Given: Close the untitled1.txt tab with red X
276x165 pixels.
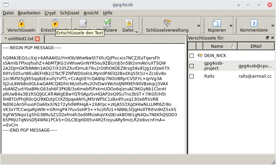Looking at the screenshot, I should [x=37, y=39].
